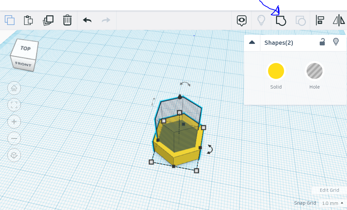Viewport: 347px width, 210px height.
Task: Collapse the Shapes(2) inspector panel
Action: click(x=252, y=42)
